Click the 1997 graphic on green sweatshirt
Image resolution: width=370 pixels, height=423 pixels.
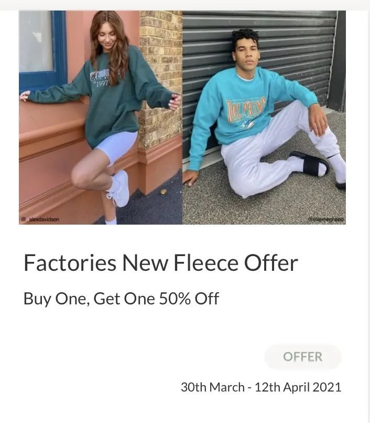(x=102, y=83)
